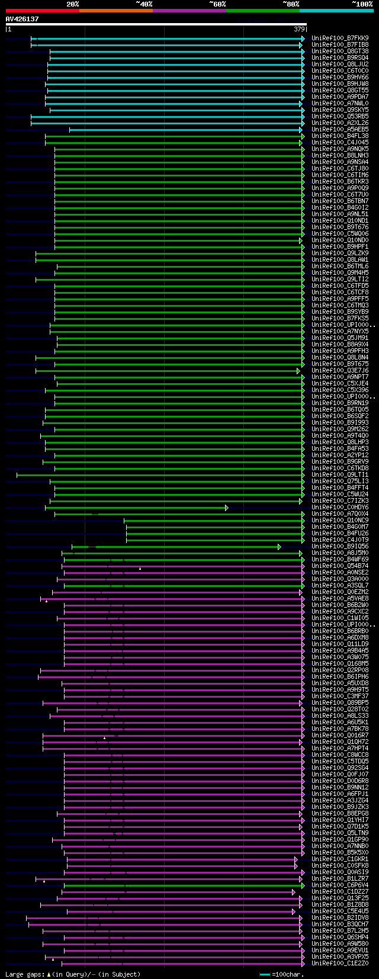Select the UniRef100_C1WI05 label
The image size is (379, 979).
click(x=340, y=618)
